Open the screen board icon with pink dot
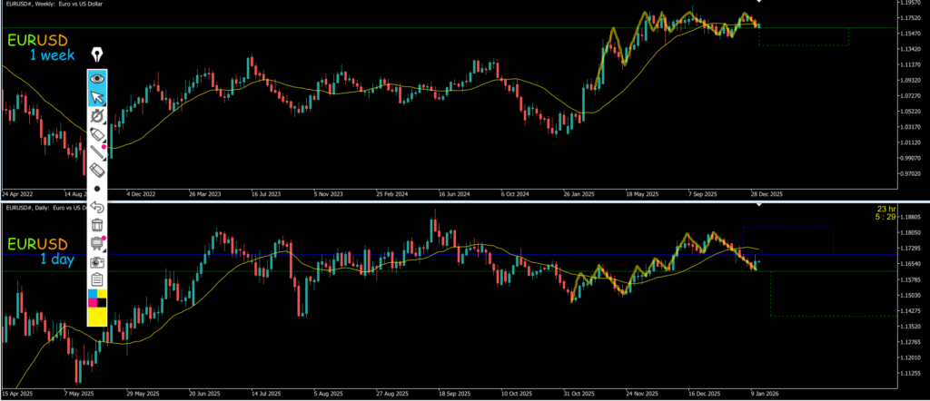The height and width of the screenshot is (401, 930). pos(97,243)
